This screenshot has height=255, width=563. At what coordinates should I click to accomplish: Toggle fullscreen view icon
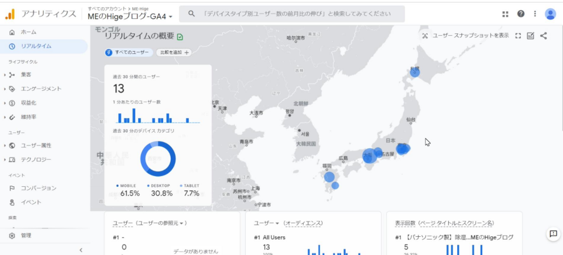(x=518, y=36)
